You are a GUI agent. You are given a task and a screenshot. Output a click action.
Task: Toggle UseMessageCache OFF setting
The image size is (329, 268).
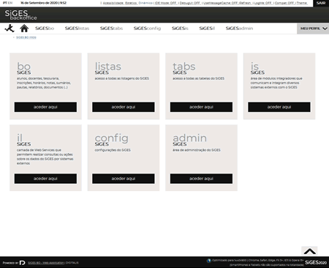221,3
